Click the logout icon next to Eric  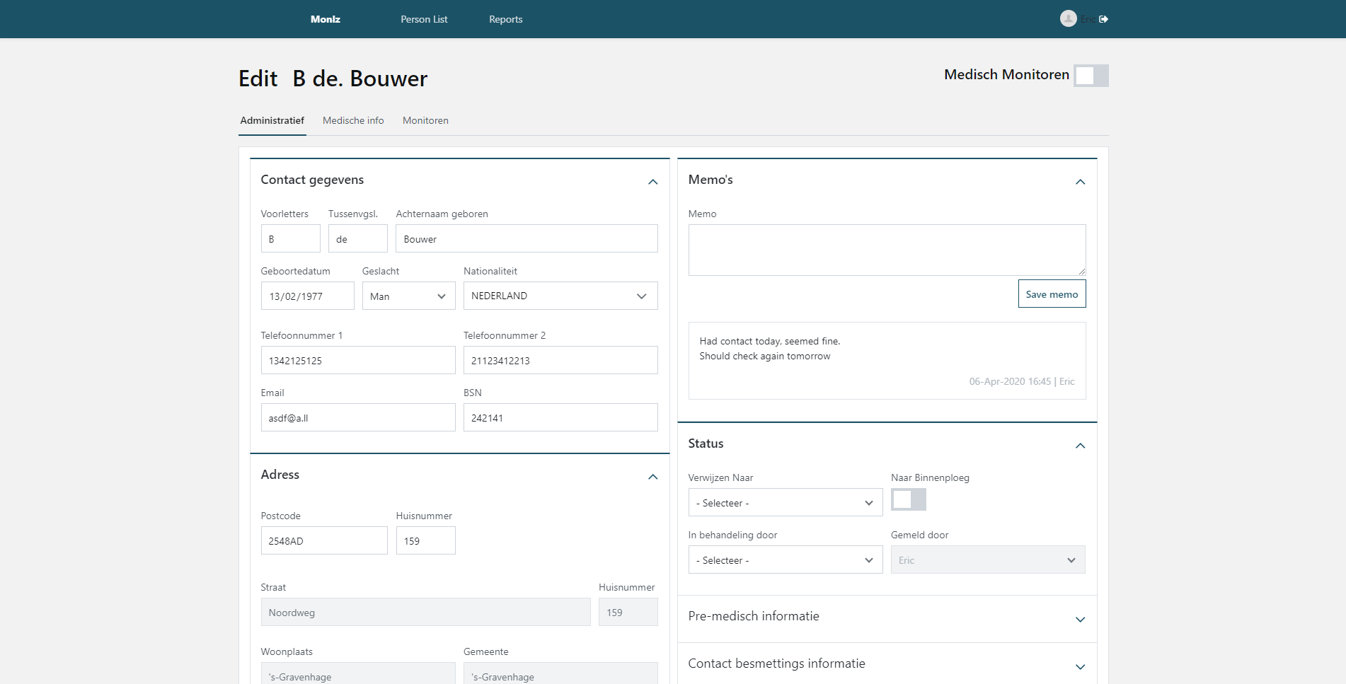click(x=1104, y=19)
